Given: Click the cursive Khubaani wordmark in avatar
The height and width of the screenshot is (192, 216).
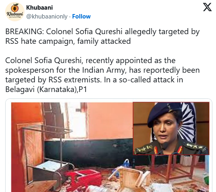Looking at the screenshot, I should (x=15, y=14).
